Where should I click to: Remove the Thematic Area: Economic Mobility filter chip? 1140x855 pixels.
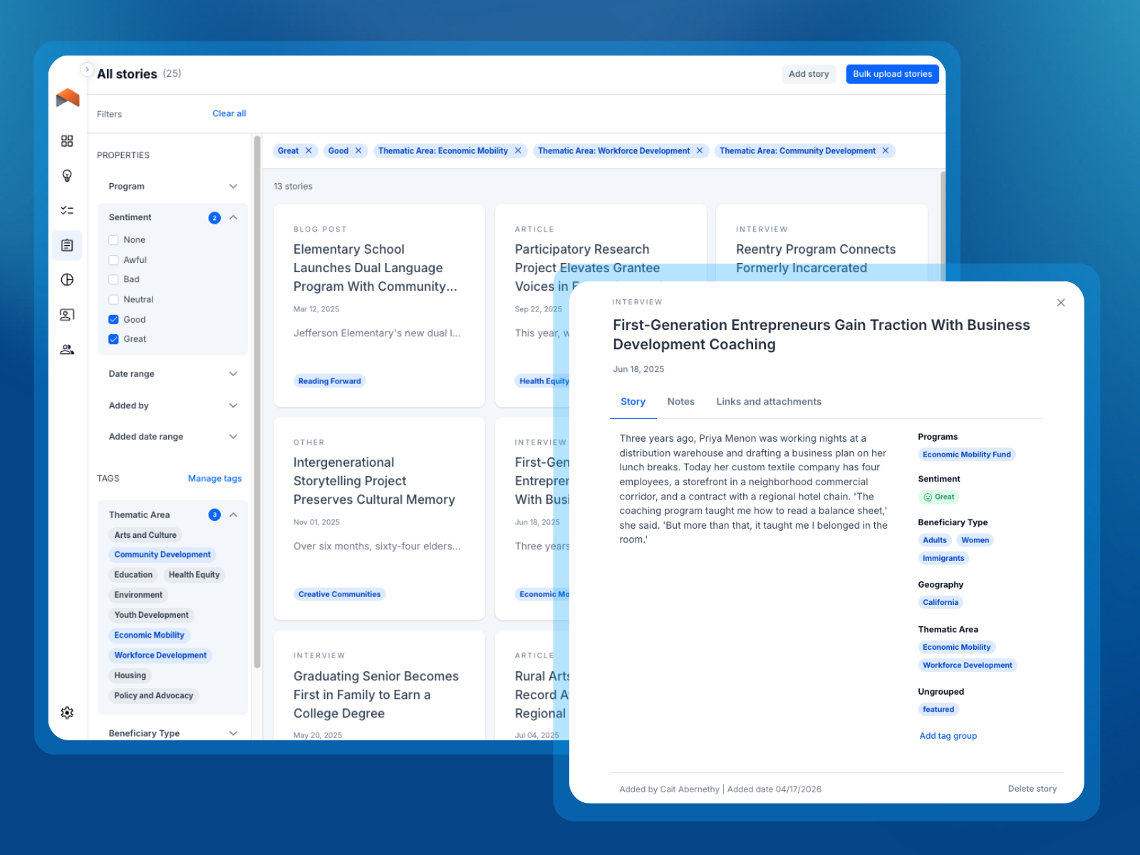click(x=518, y=151)
